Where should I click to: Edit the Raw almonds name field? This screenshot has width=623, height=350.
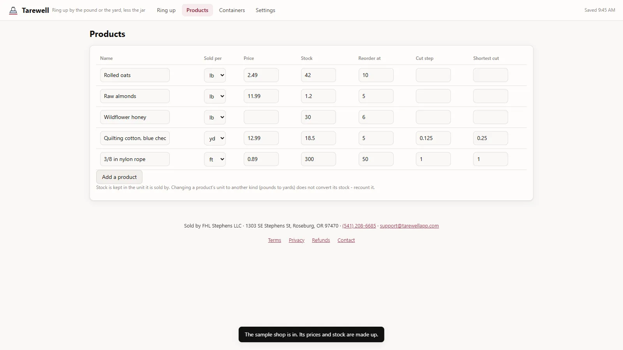click(x=135, y=96)
